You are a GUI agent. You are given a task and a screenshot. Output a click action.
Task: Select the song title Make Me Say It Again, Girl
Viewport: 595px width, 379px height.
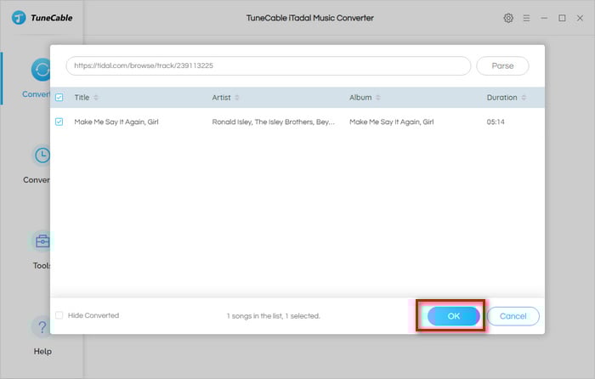coord(116,122)
